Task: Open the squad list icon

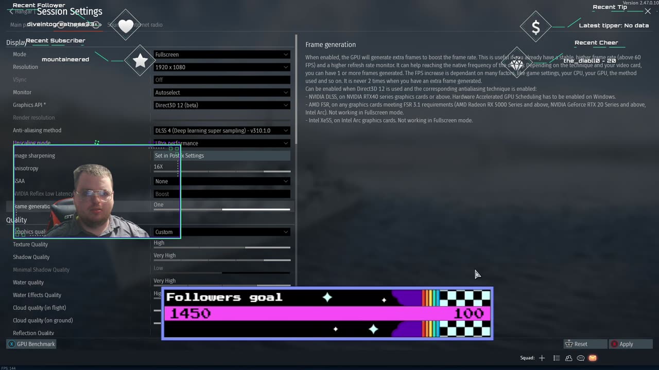Action: click(x=557, y=358)
